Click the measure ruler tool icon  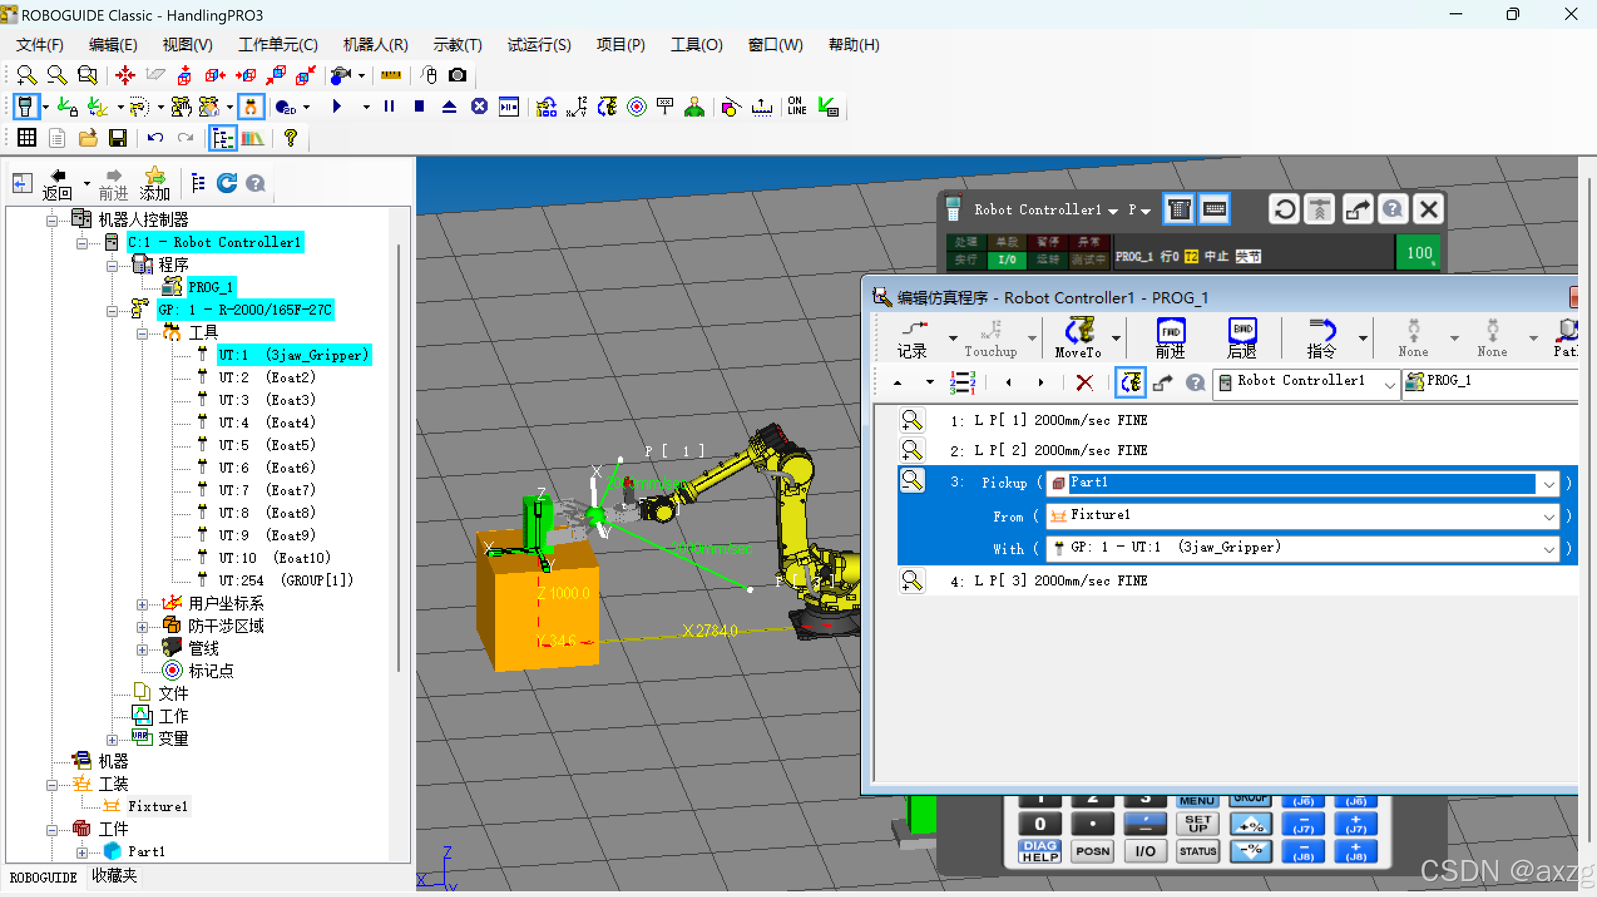pos(390,75)
